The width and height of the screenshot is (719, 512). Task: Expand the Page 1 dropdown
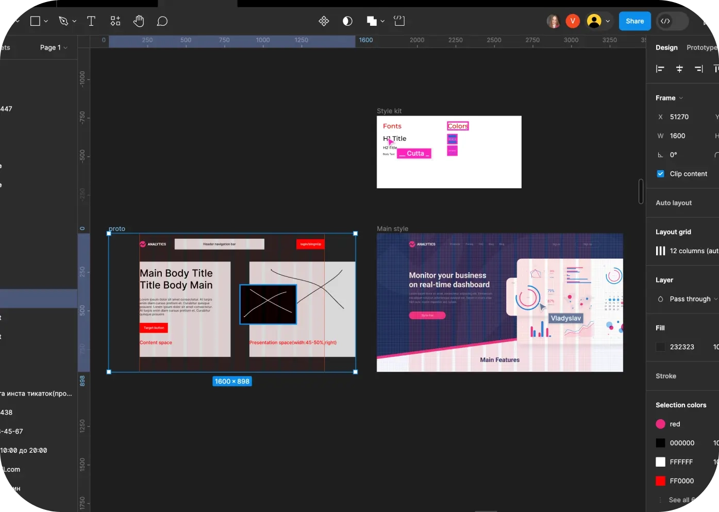coord(54,47)
